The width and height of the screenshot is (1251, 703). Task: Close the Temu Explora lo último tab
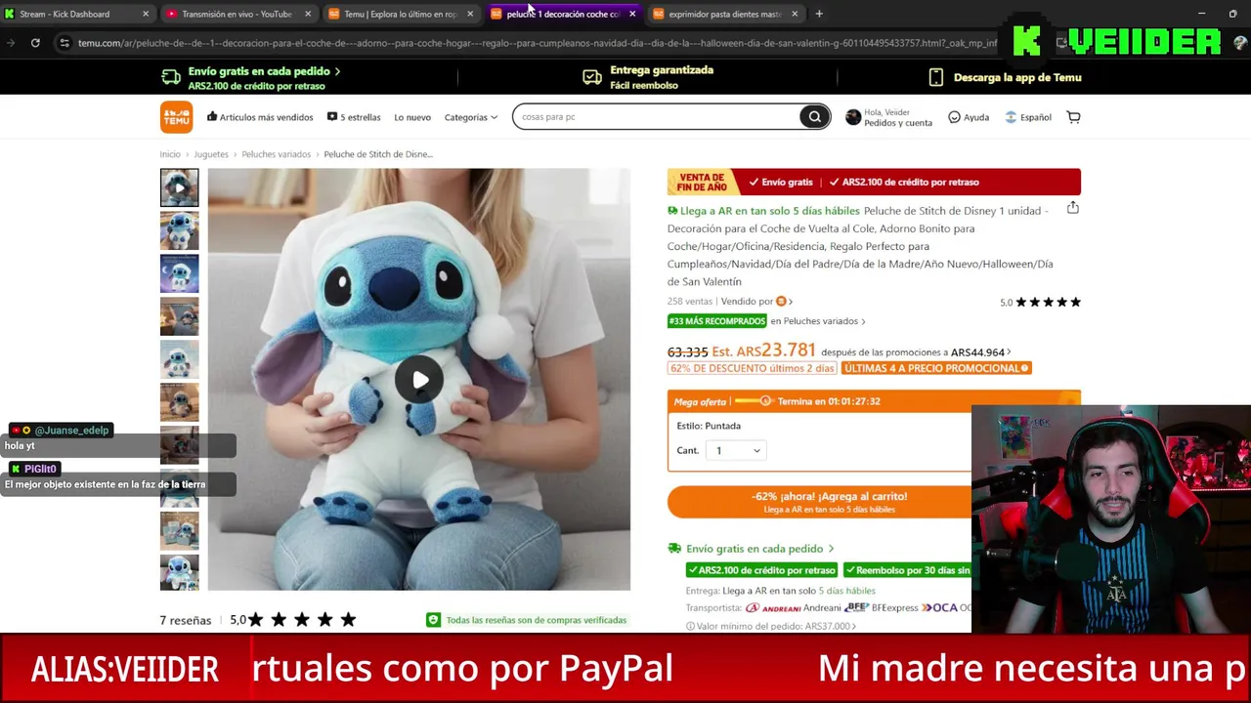point(470,14)
